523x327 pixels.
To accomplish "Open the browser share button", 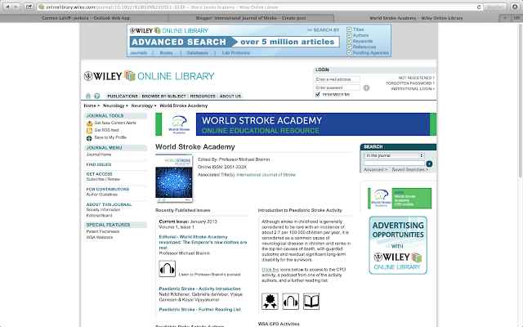I will point(29,7).
